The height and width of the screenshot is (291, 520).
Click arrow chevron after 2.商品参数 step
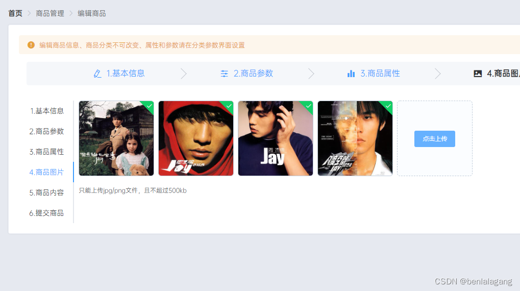click(x=311, y=74)
